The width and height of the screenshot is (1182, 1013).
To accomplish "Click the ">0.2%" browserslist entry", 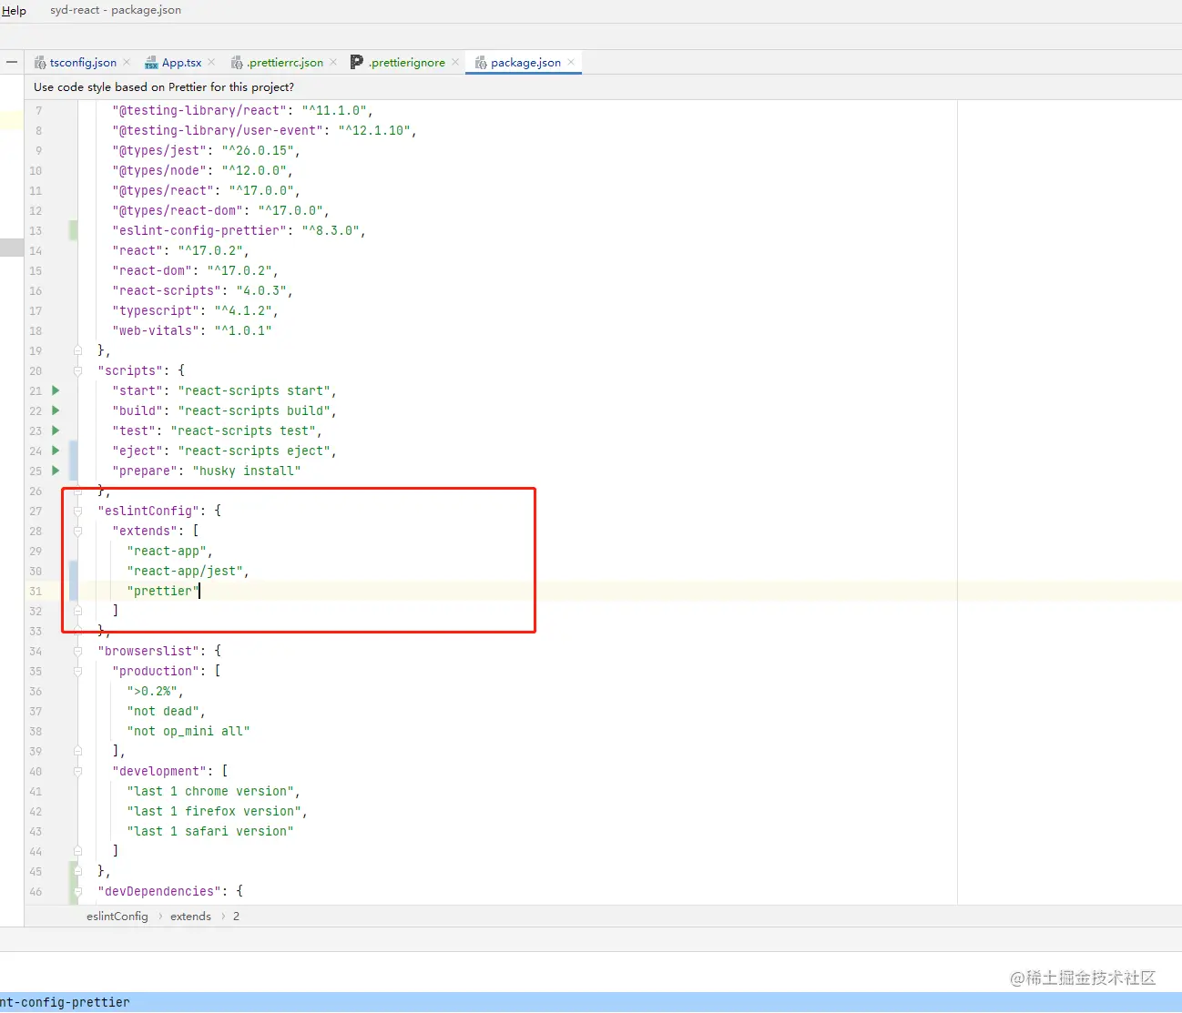I will (x=152, y=691).
